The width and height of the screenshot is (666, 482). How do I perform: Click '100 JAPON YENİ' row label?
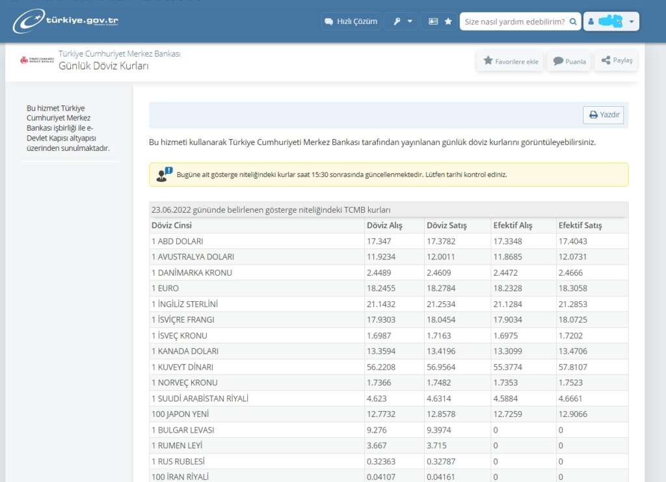point(180,414)
